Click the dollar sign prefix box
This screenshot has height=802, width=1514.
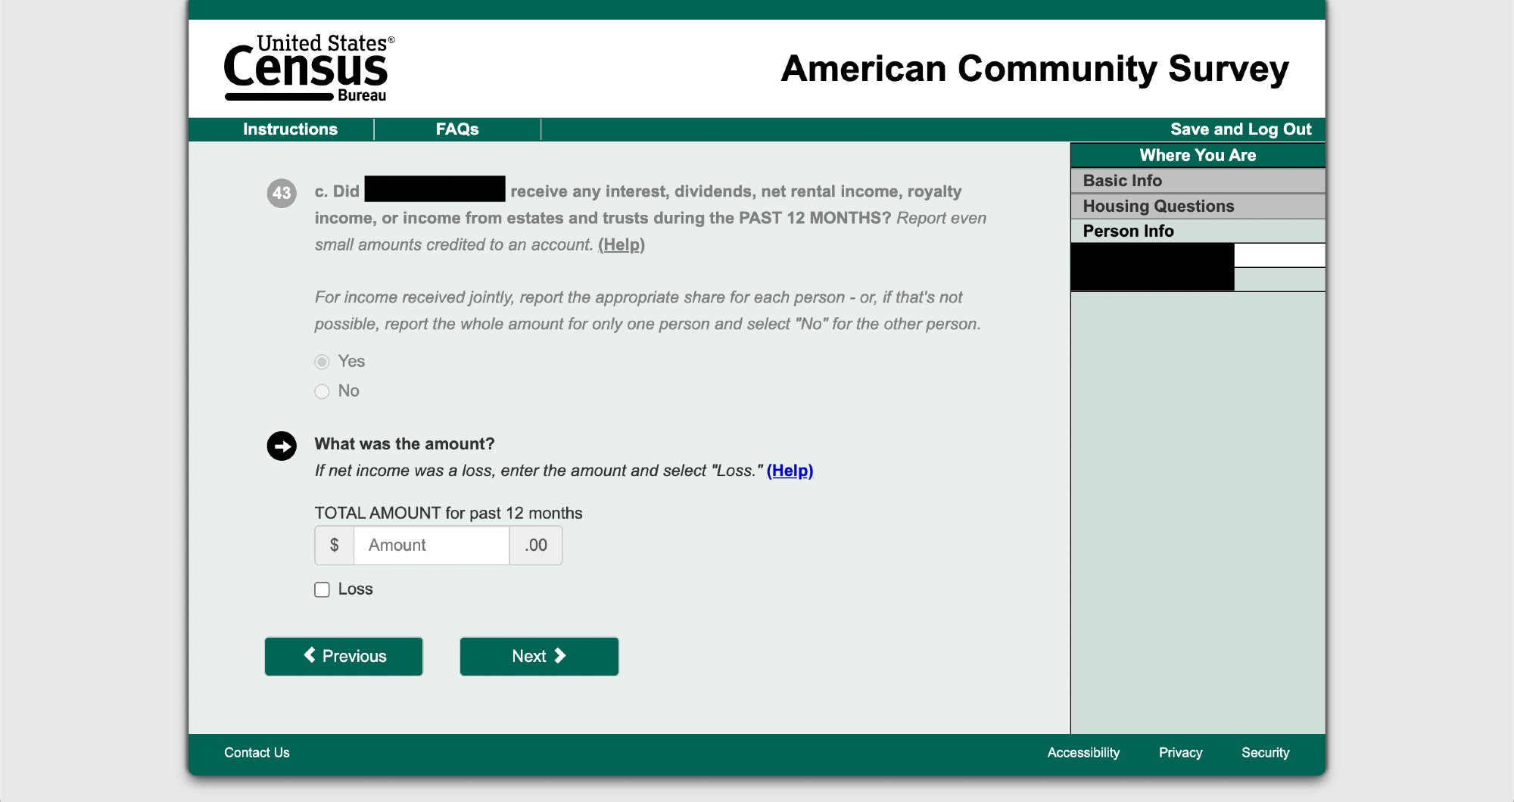tap(335, 546)
